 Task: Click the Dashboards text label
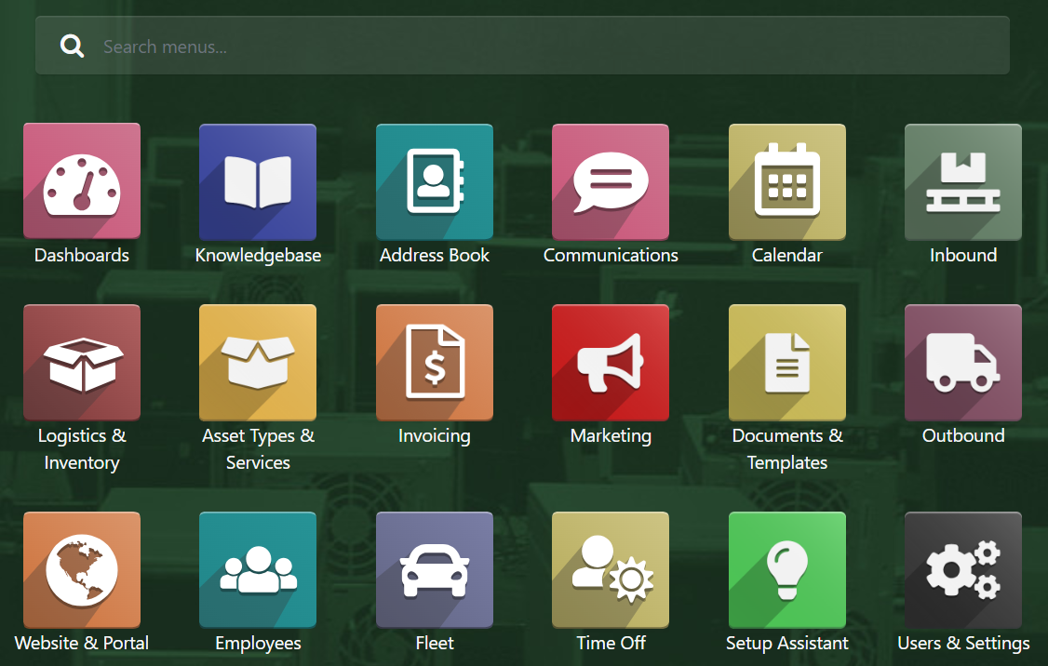[82, 255]
